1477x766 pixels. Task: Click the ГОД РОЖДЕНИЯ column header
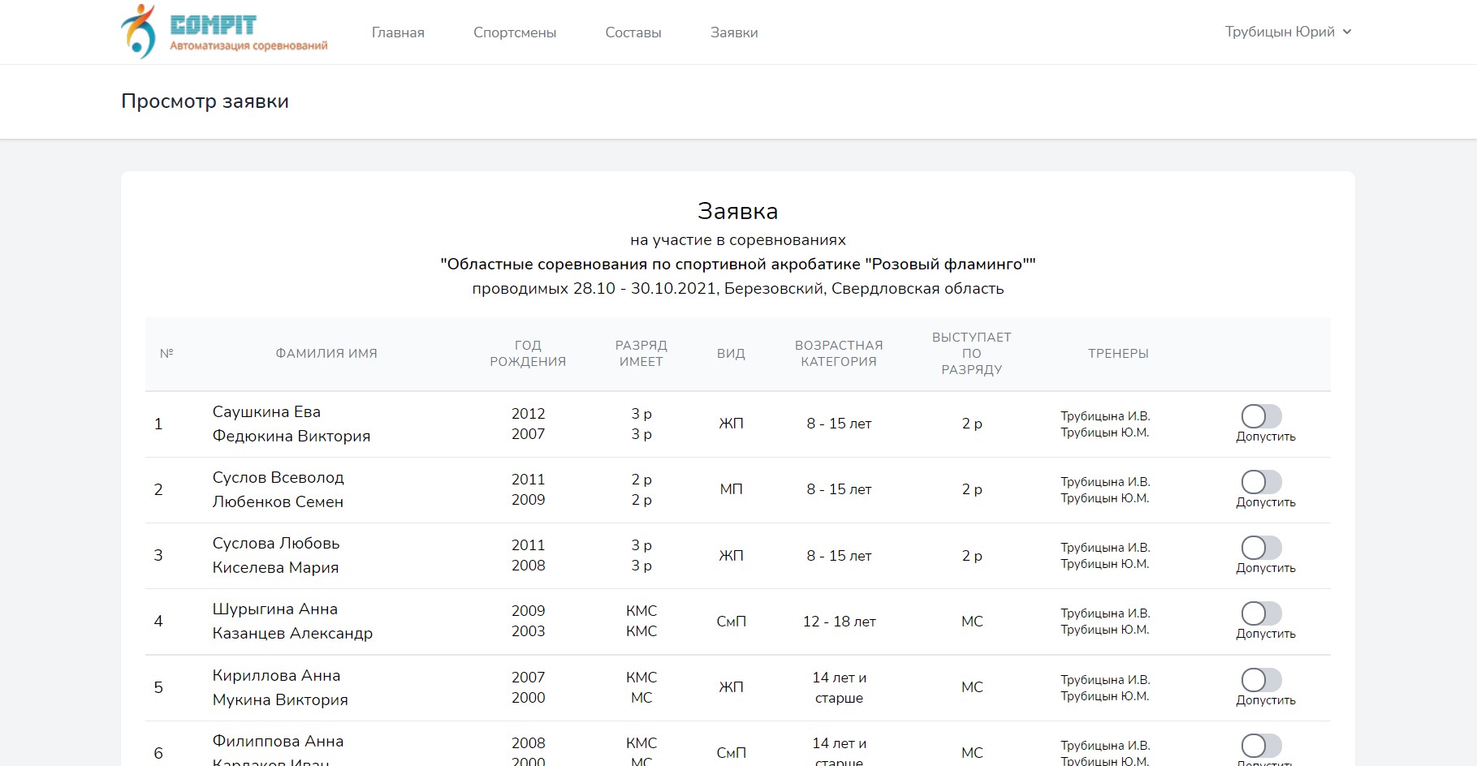[529, 354]
